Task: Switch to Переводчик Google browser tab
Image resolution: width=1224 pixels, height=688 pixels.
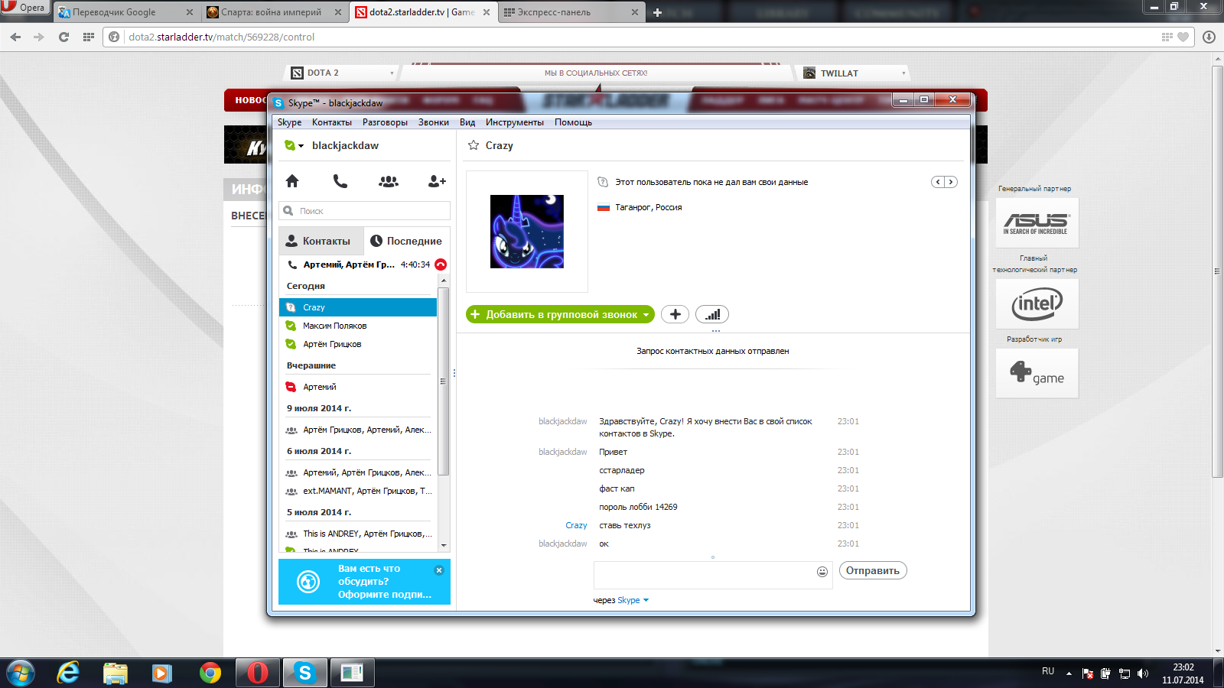Action: click(x=126, y=12)
